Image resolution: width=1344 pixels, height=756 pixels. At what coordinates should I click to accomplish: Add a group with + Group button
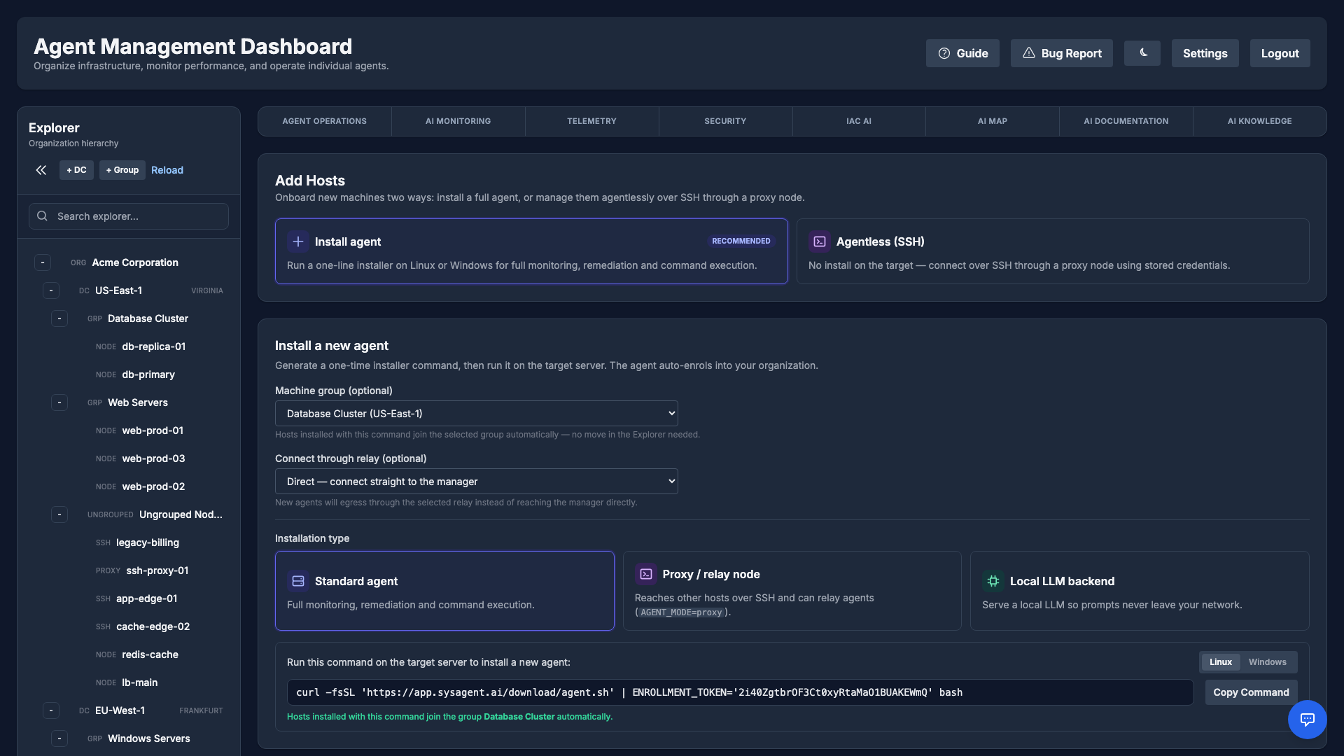(x=122, y=170)
